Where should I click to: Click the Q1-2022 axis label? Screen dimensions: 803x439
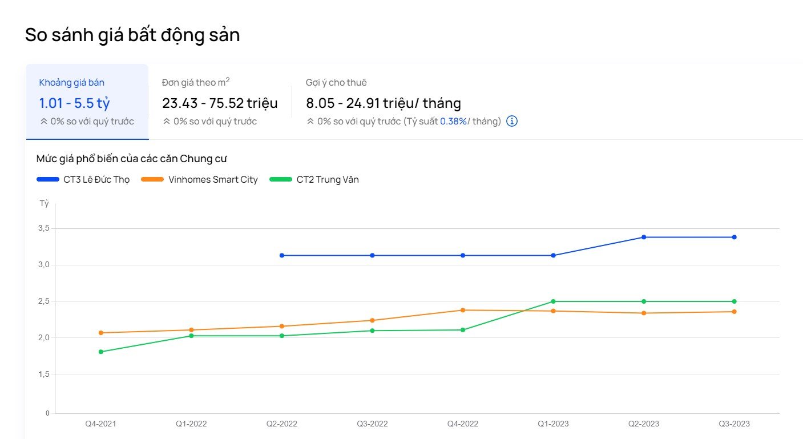click(191, 424)
